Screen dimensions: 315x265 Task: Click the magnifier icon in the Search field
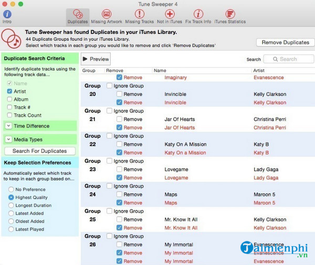coord(275,59)
